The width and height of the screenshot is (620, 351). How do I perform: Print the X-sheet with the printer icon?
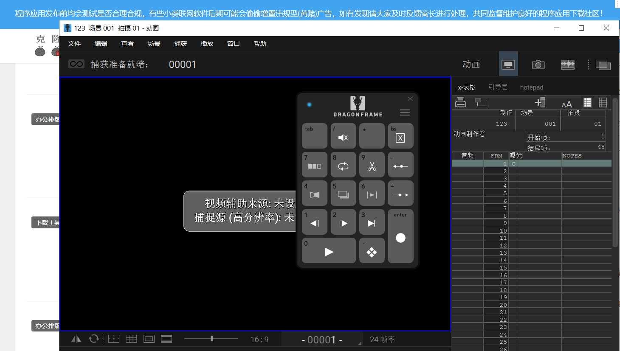[x=460, y=102]
